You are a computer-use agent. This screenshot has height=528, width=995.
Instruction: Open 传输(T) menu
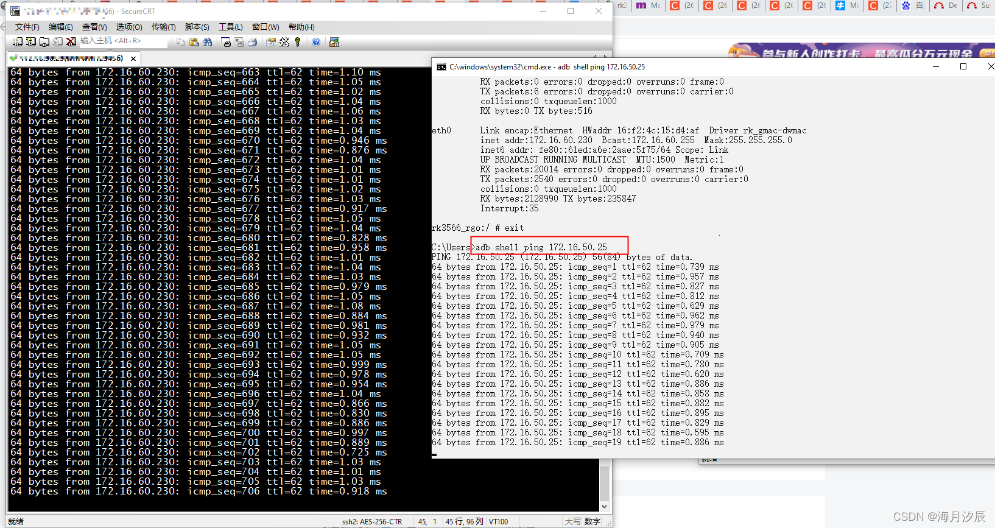click(x=164, y=27)
